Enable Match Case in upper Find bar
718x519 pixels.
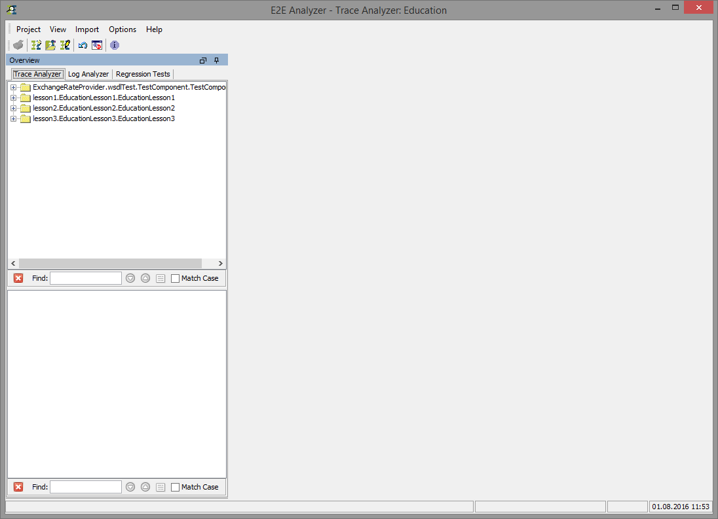click(175, 277)
